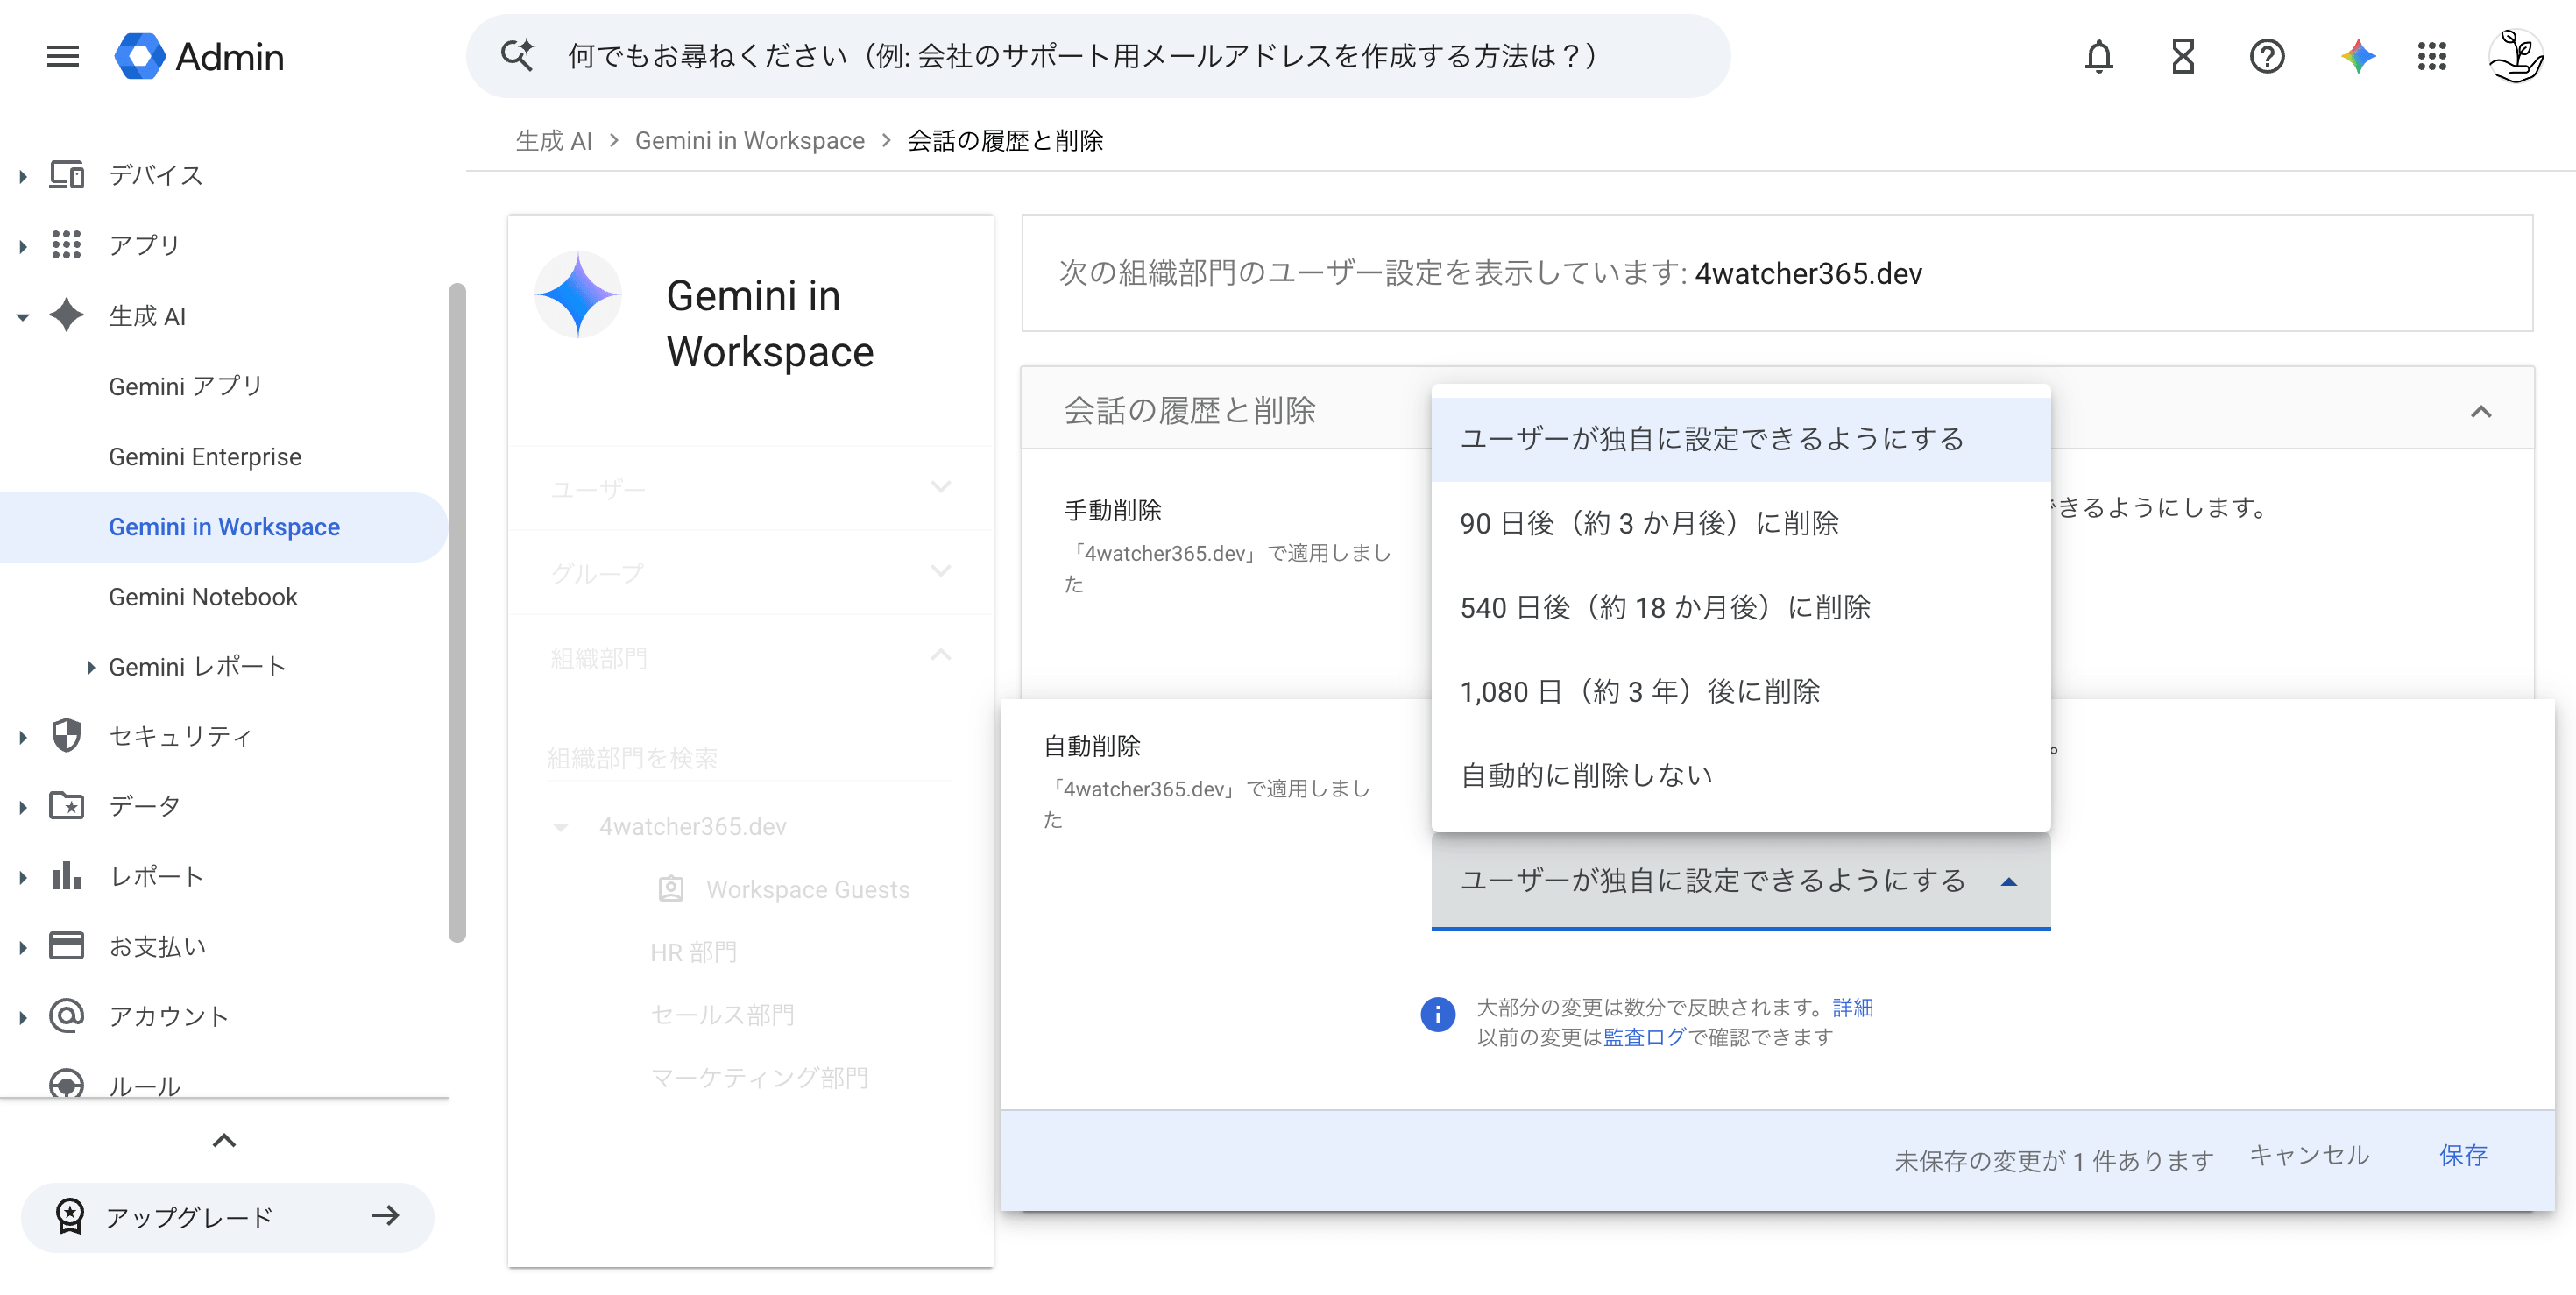The height and width of the screenshot is (1295, 2576).
Task: Select the マーケティング部門 org unit
Action: coord(759,1078)
